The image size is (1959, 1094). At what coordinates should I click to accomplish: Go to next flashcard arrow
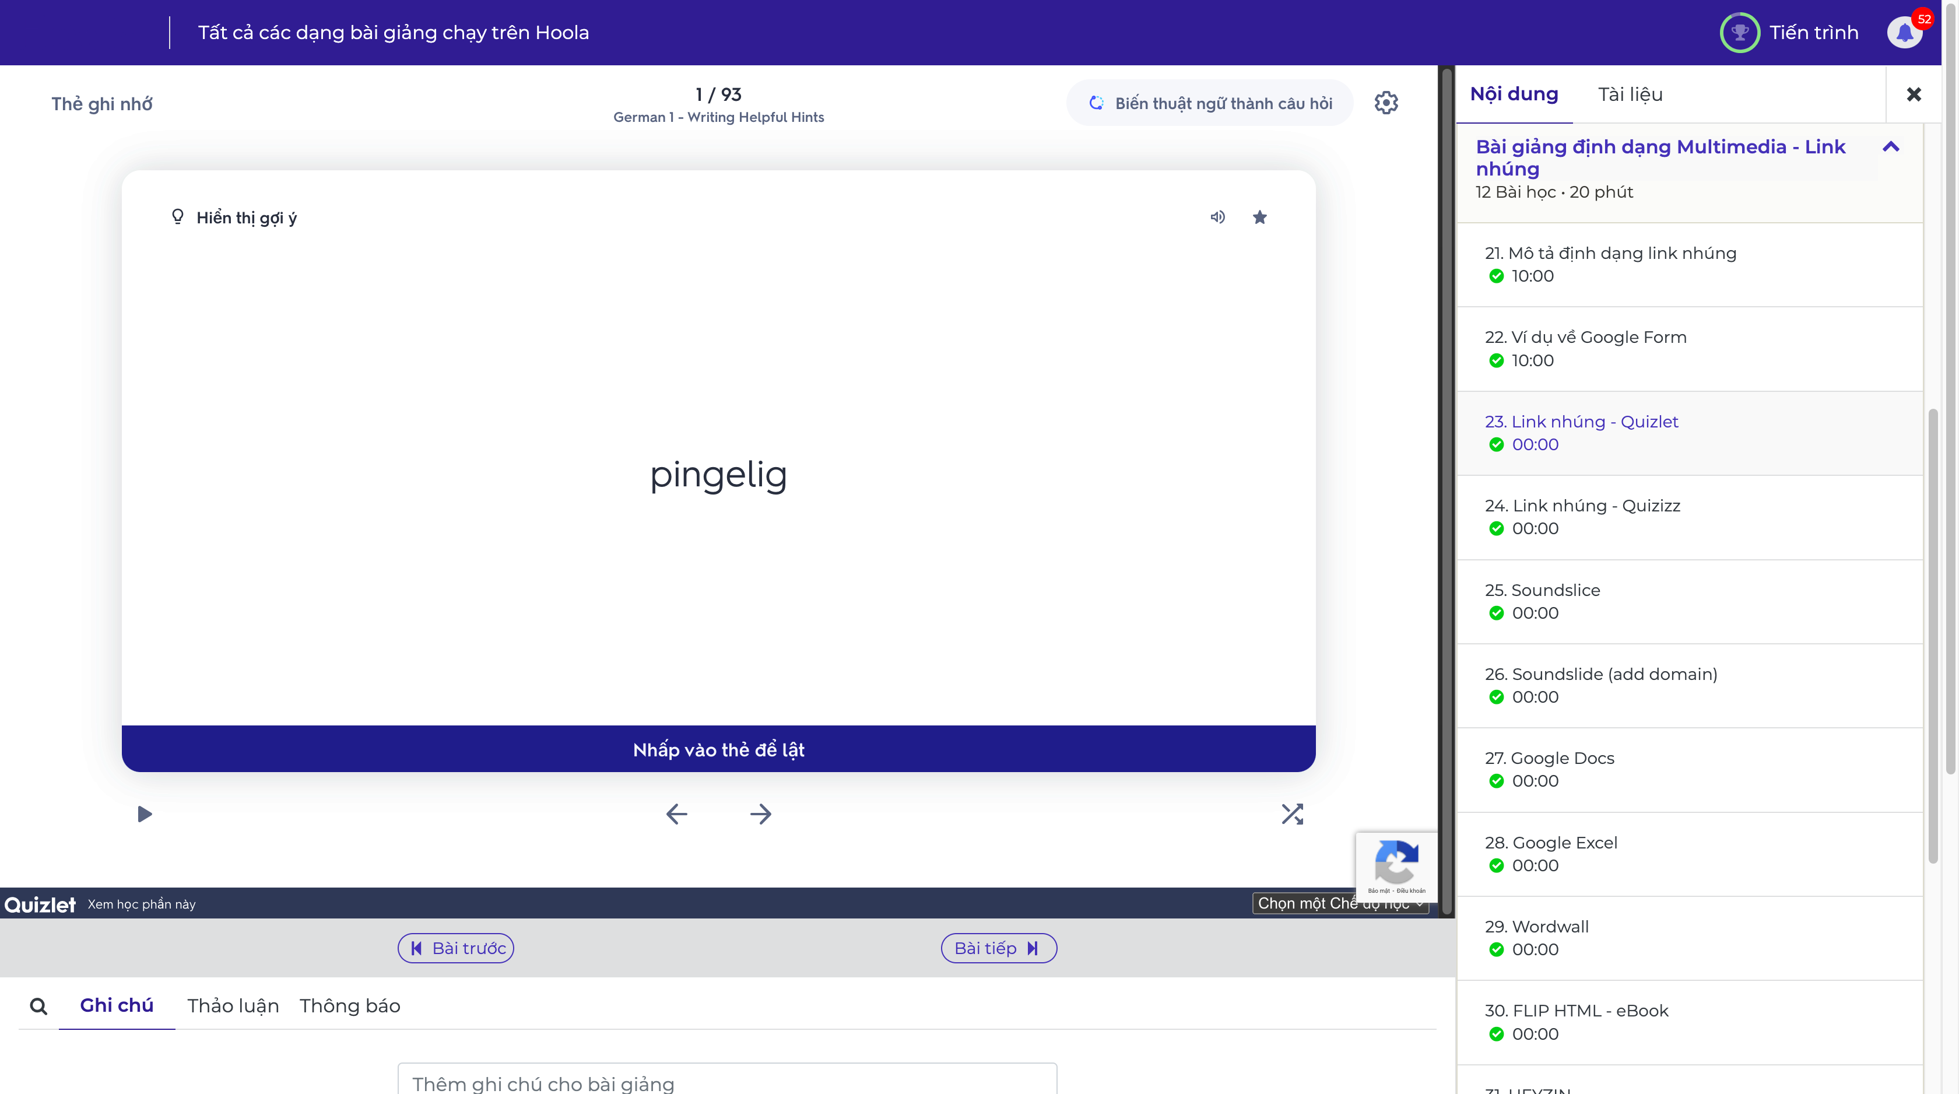pyautogui.click(x=760, y=814)
